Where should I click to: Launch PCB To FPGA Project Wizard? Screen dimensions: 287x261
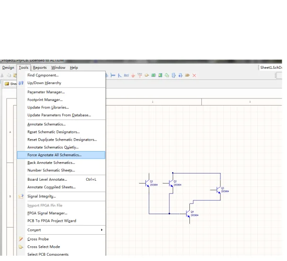61,221
